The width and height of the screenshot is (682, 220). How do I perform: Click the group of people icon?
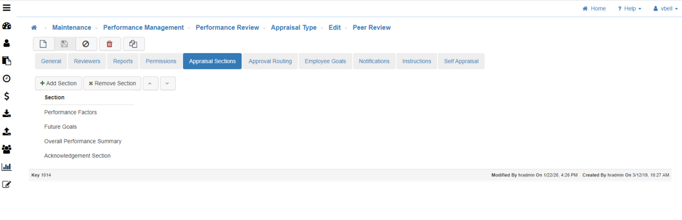[x=7, y=149]
